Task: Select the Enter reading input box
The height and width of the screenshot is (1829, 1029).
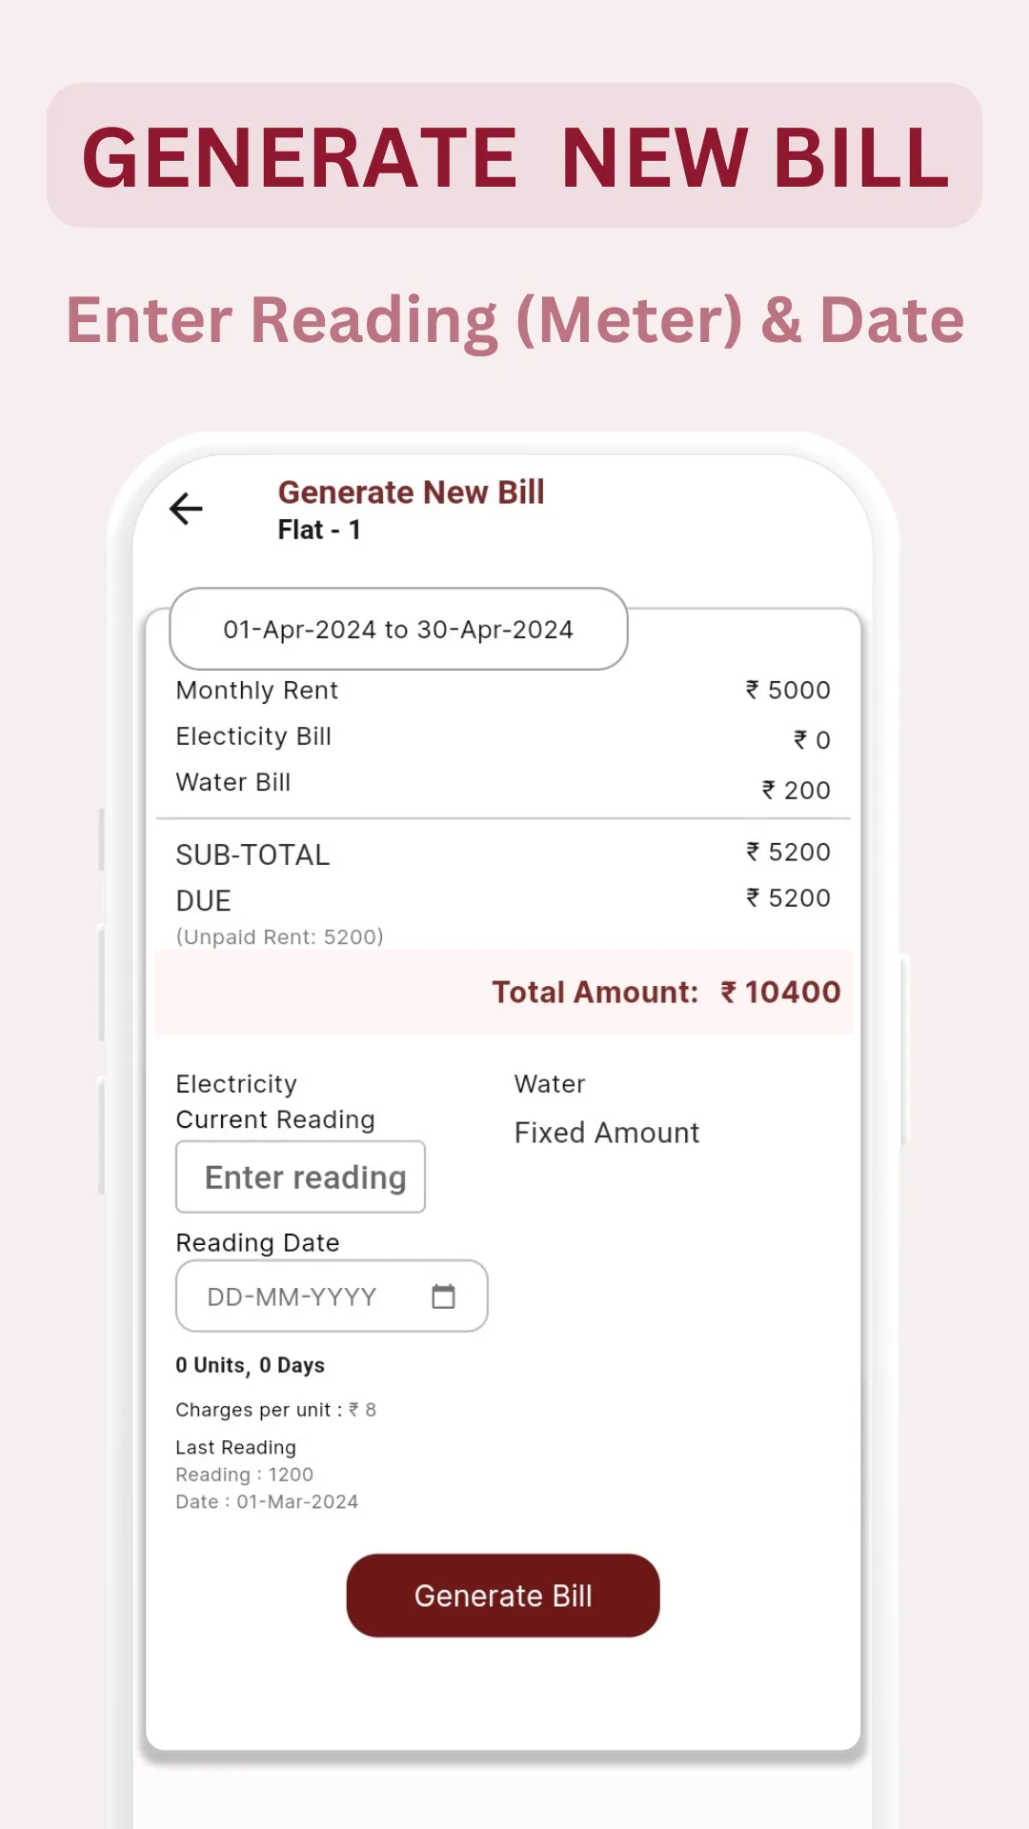Action: (x=300, y=1176)
